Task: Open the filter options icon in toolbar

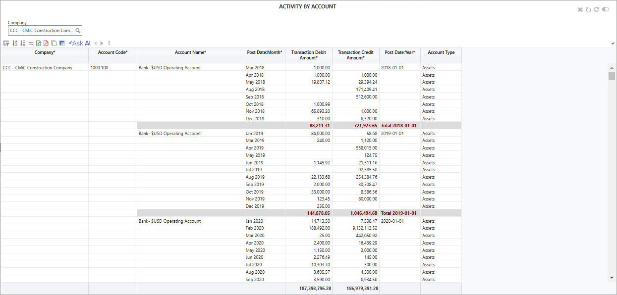Action: click(6, 43)
